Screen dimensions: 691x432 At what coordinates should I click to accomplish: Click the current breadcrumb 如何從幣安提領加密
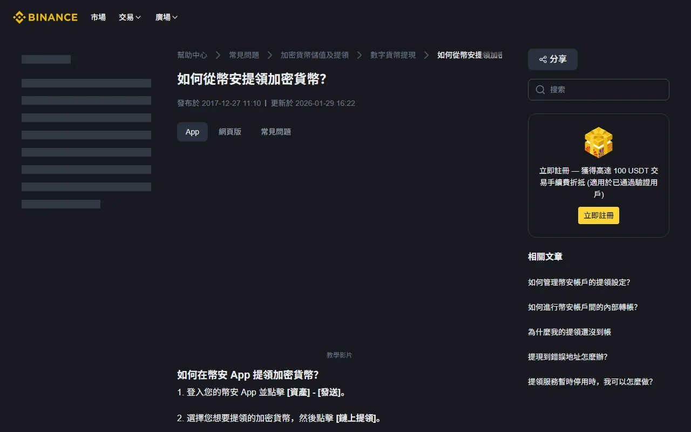click(470, 55)
